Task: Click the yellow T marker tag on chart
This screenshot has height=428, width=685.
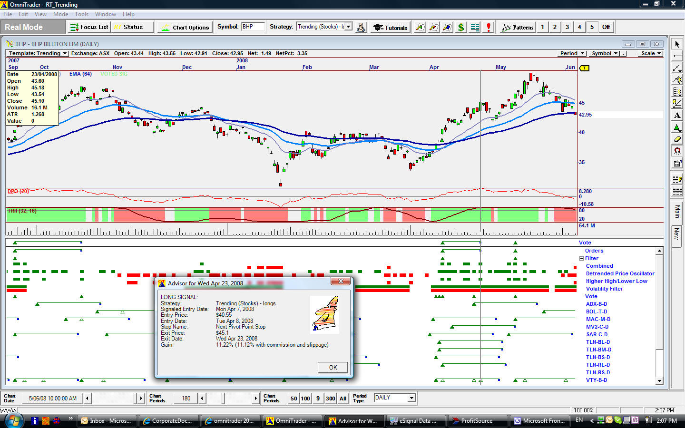Action: [x=585, y=68]
